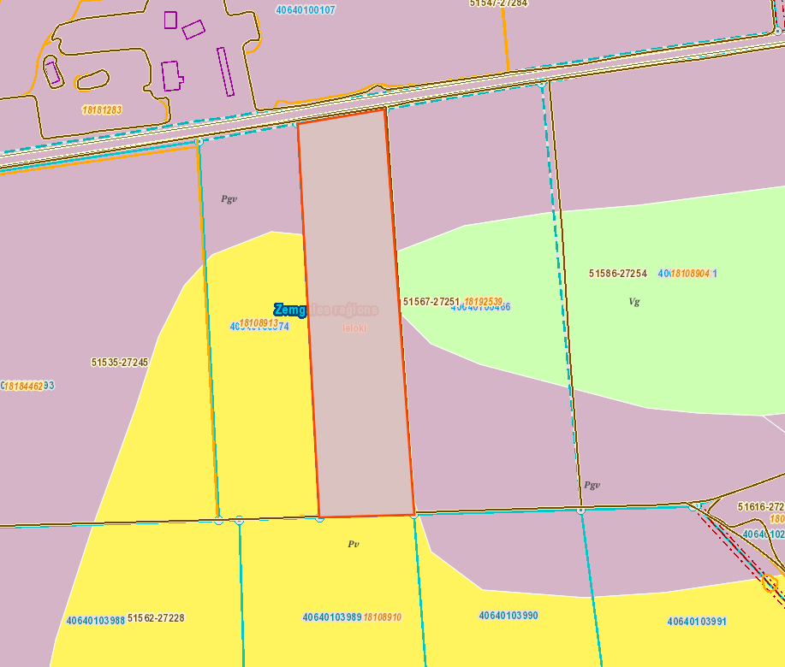This screenshot has height=667, width=785.
Task: Select the orange 18108910 label
Action: [383, 617]
